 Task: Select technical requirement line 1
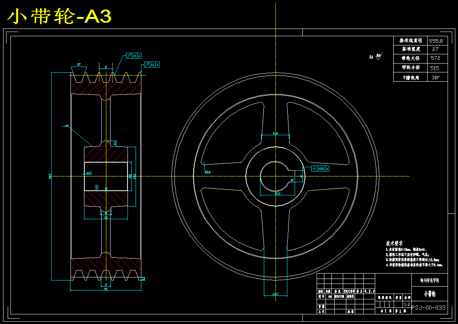[x=406, y=250]
